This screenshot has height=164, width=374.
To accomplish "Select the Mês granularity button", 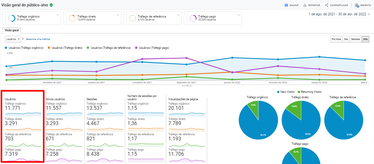I will (365, 39).
